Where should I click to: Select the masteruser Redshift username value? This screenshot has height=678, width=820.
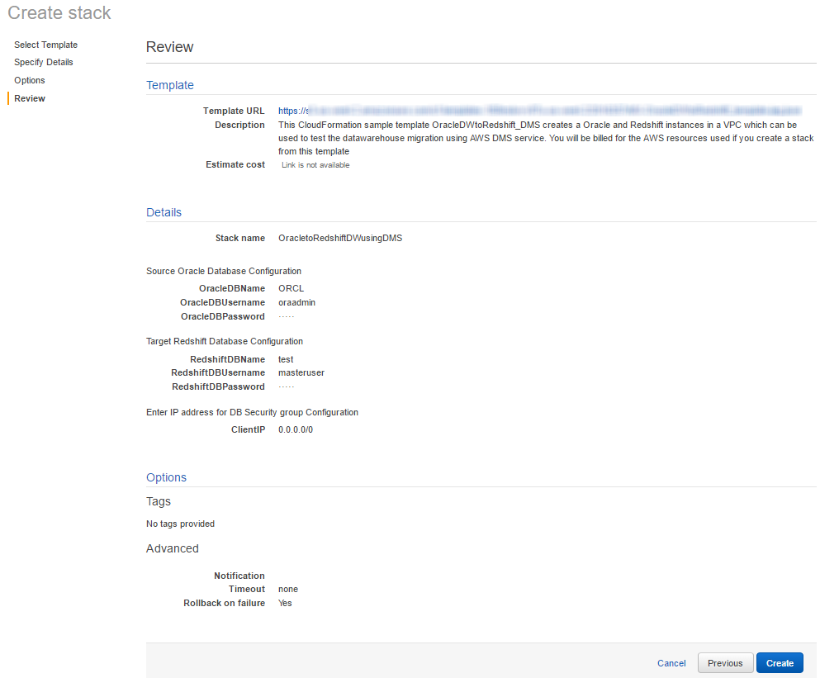301,372
